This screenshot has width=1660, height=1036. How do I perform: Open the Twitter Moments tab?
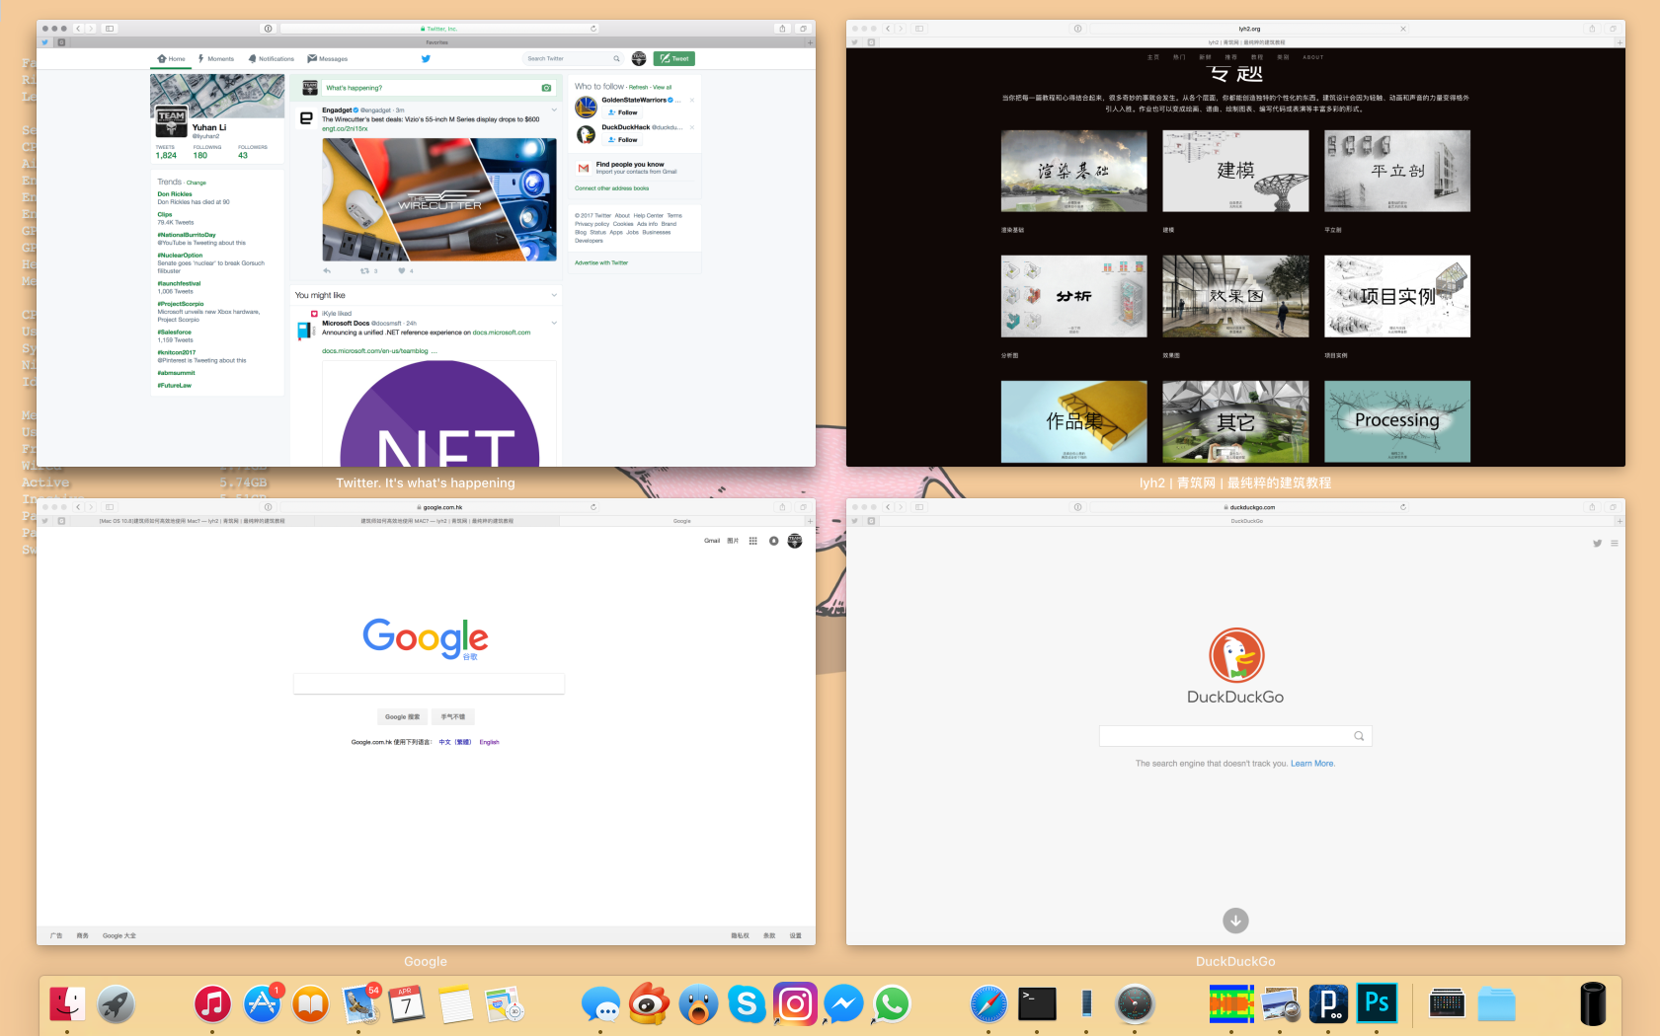tap(216, 58)
